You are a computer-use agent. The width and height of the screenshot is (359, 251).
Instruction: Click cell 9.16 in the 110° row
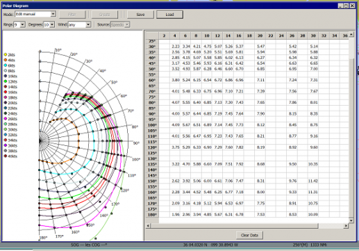(313, 136)
